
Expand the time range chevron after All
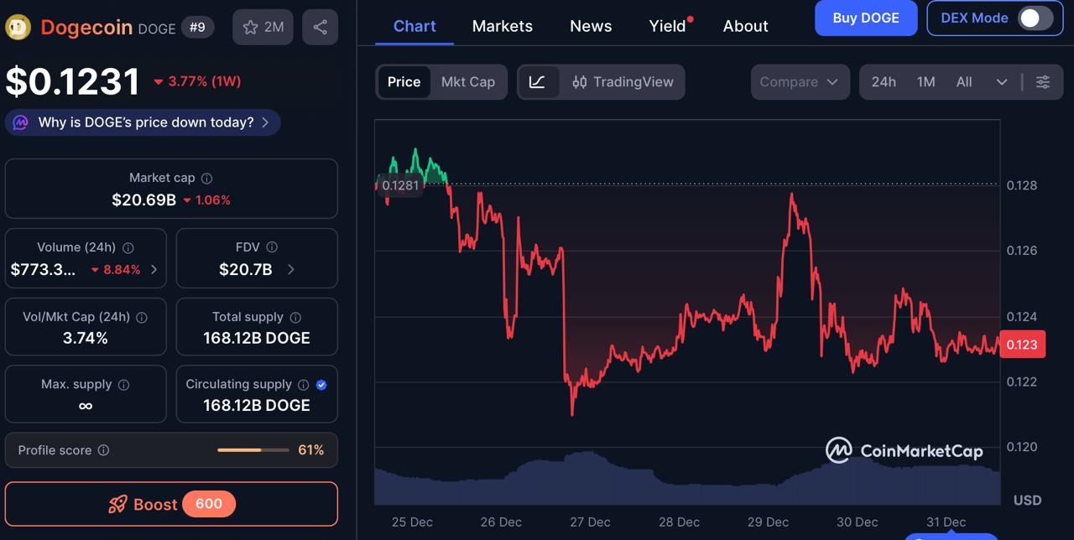1002,81
